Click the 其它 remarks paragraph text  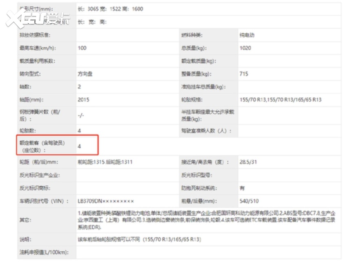(x=206, y=220)
